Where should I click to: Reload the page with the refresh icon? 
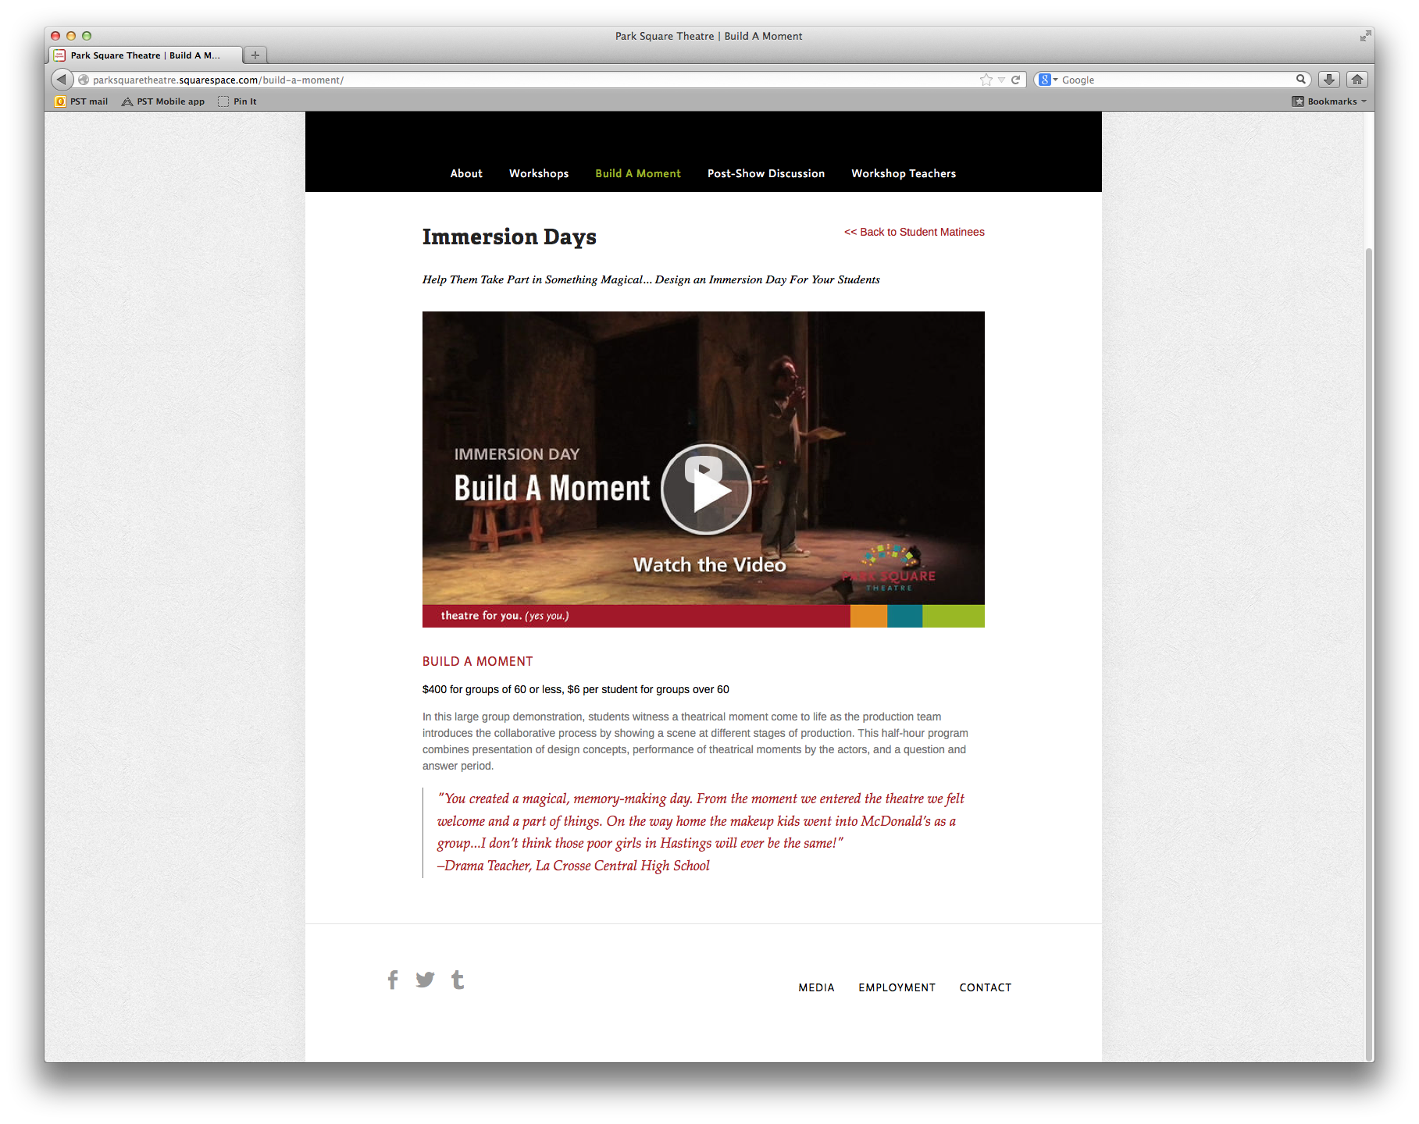click(x=1016, y=80)
